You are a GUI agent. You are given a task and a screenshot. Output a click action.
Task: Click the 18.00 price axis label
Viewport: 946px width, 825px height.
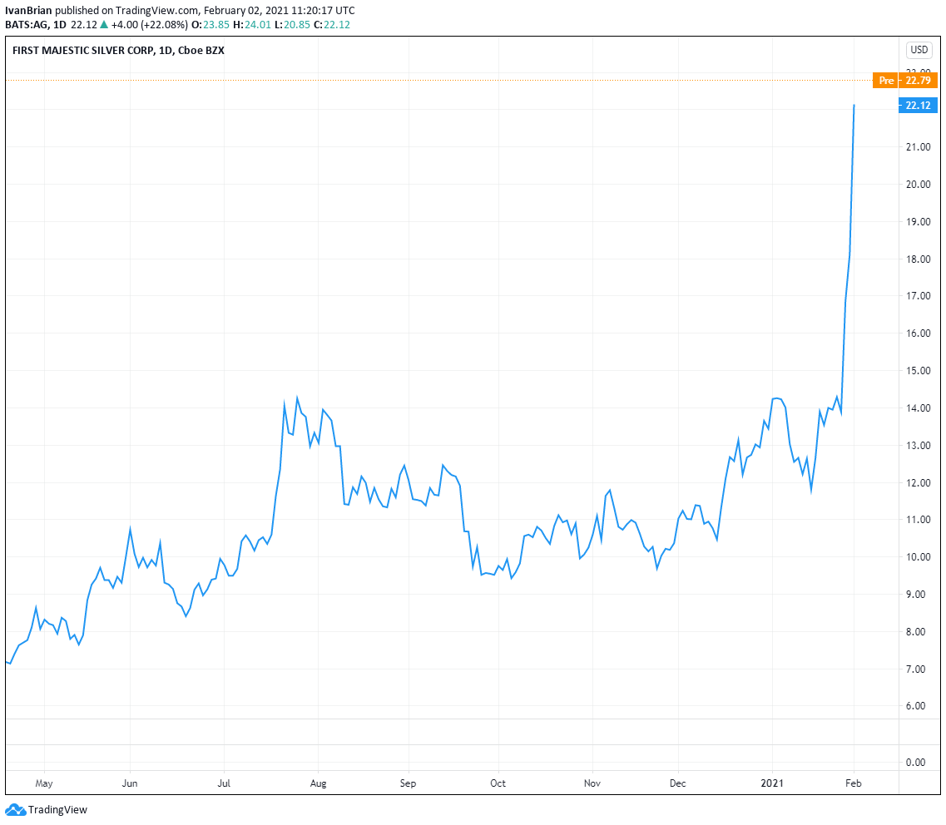coord(919,259)
